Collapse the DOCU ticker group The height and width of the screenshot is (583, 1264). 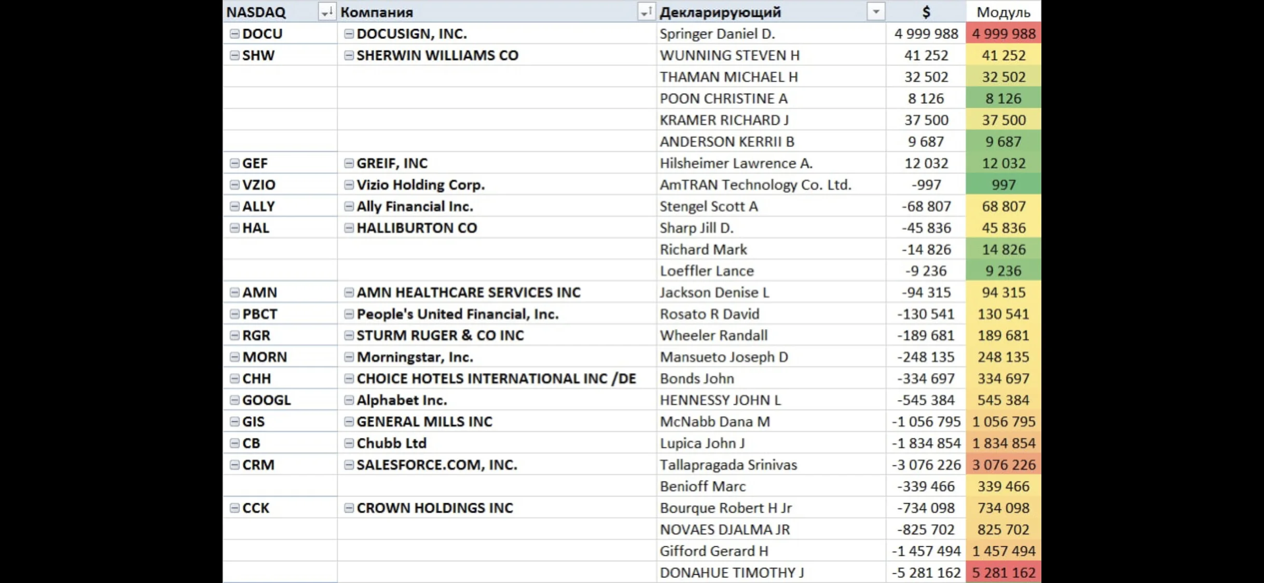tap(235, 34)
